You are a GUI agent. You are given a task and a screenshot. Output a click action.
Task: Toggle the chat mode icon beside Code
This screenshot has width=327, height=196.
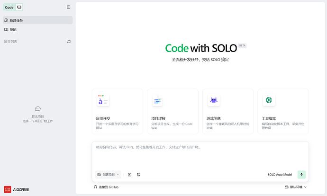click(x=19, y=7)
